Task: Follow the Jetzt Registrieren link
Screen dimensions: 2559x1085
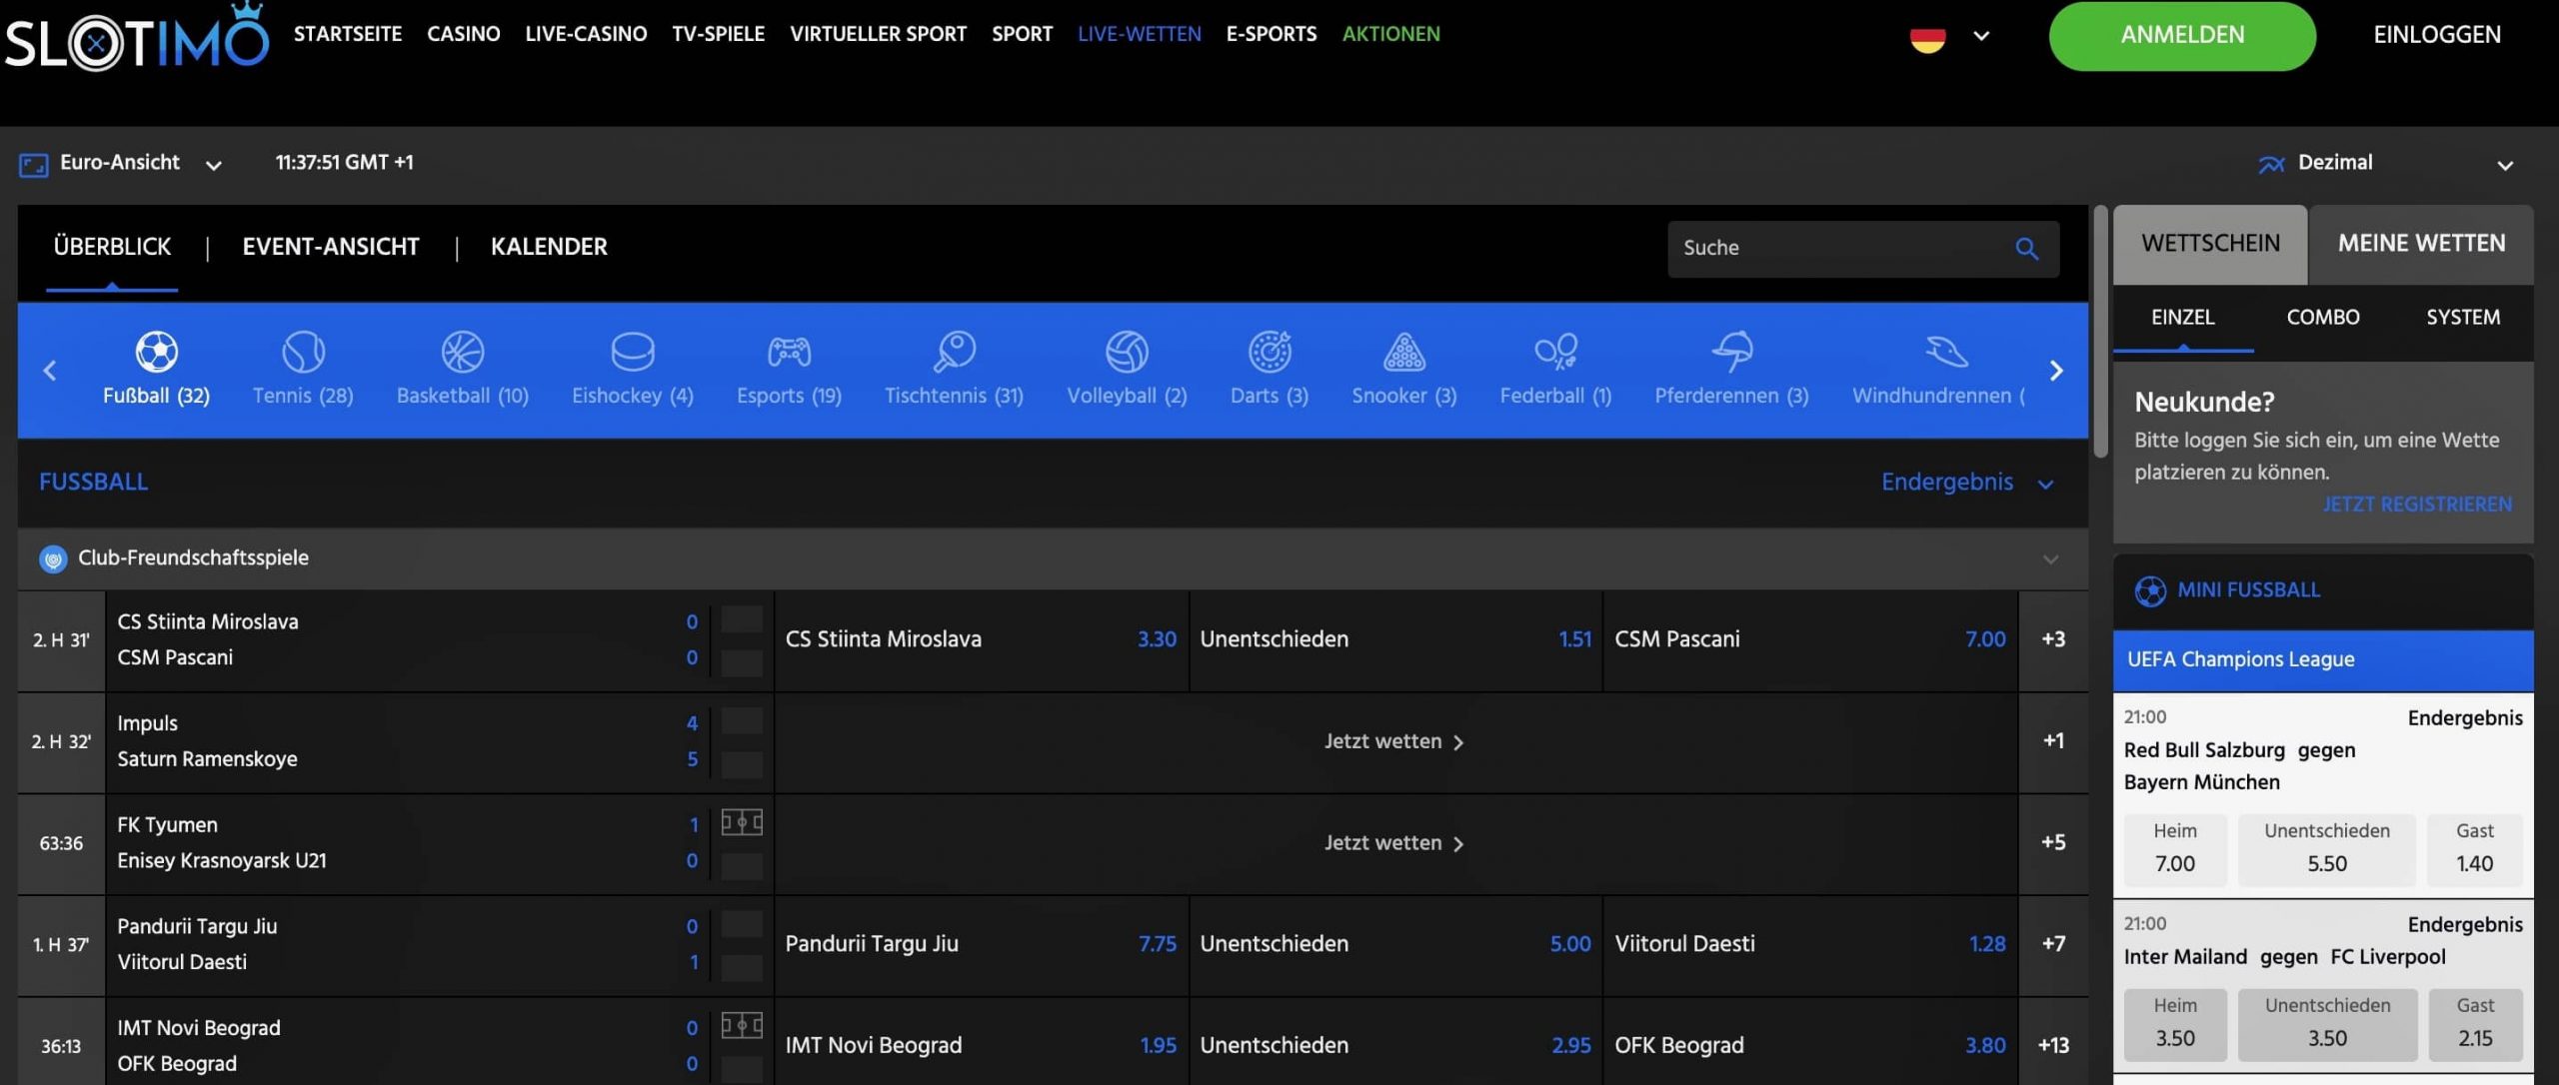Action: (x=2417, y=505)
